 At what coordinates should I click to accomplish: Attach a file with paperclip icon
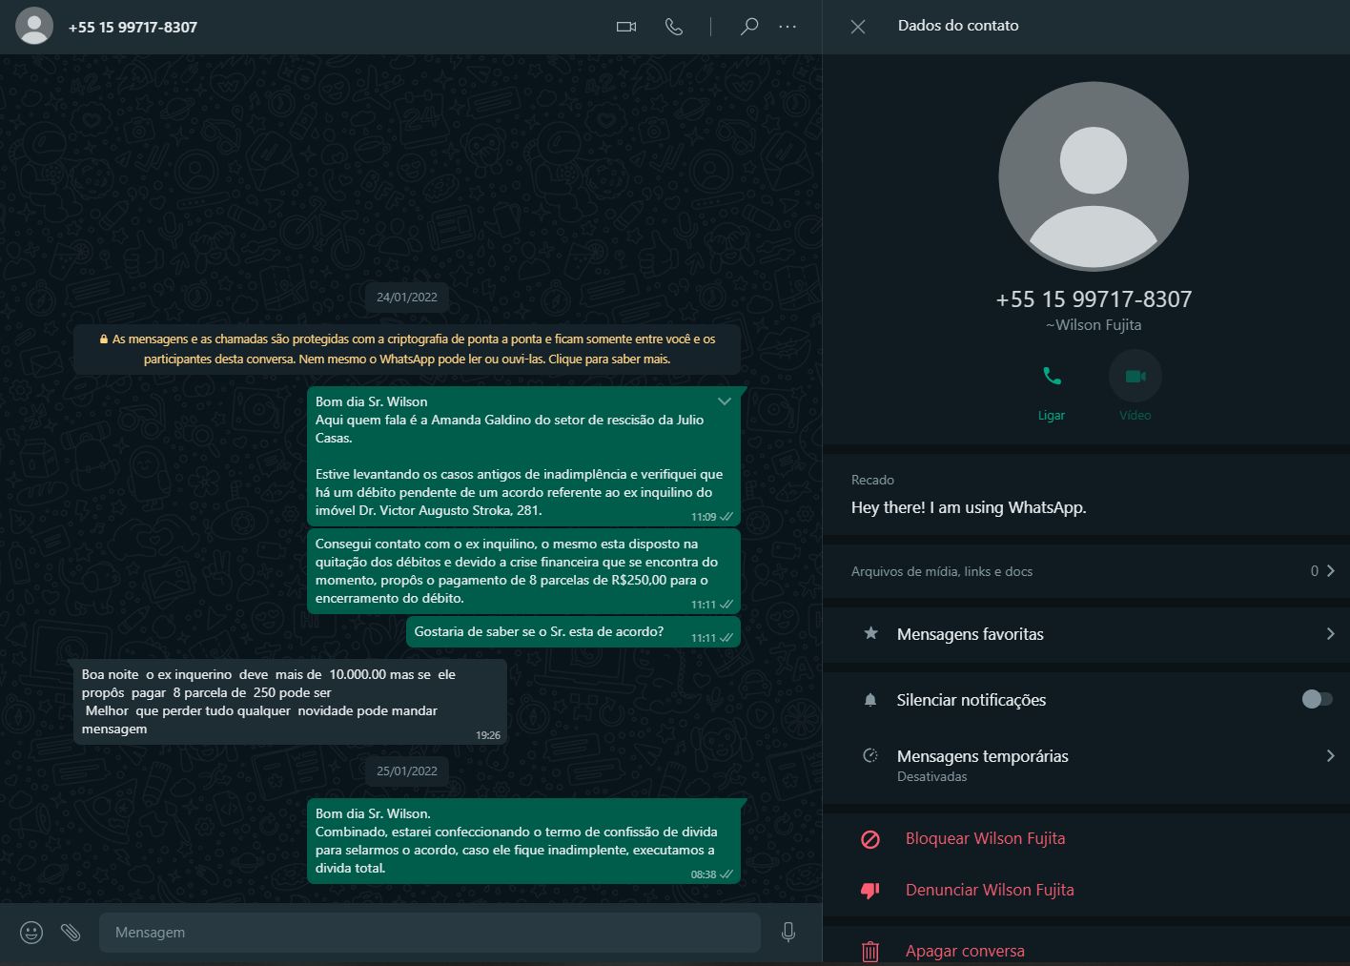[71, 933]
